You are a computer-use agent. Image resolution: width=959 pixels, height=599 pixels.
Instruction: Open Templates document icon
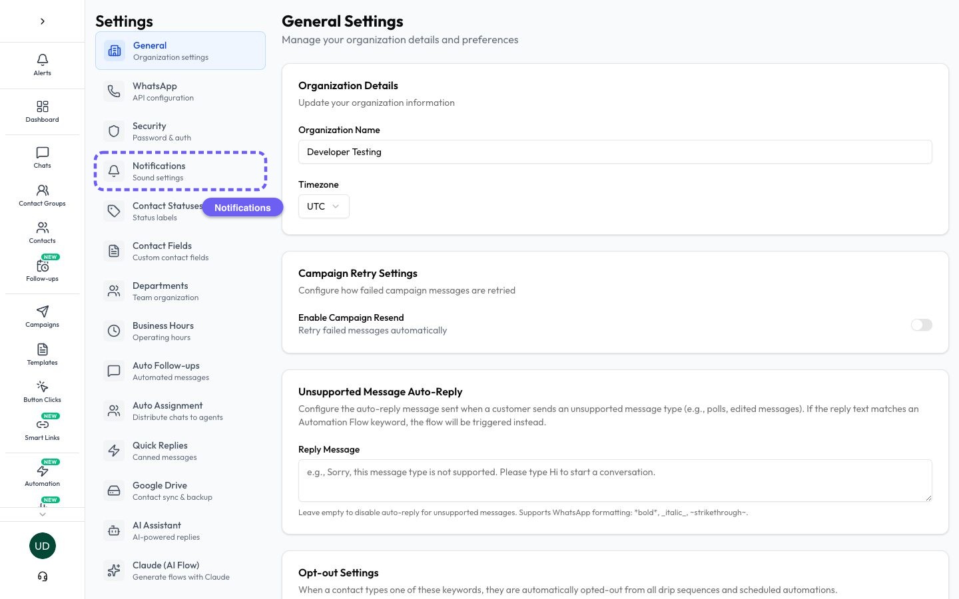tap(43, 349)
